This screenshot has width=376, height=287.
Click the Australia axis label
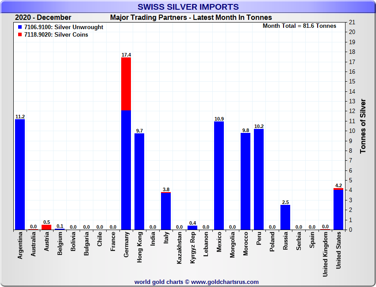point(33,244)
